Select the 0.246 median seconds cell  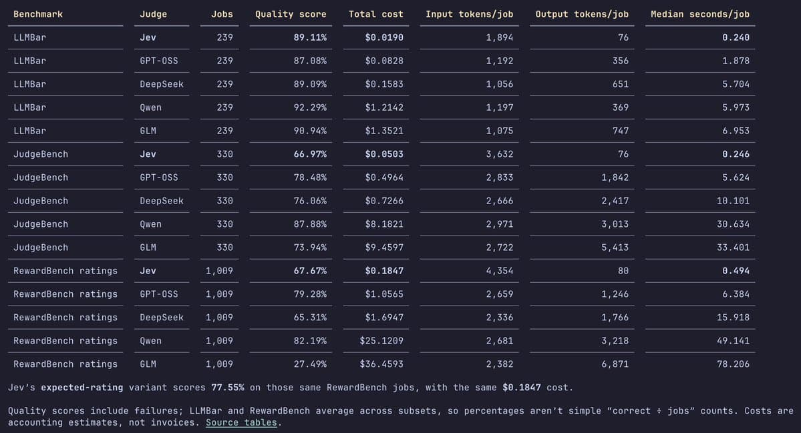click(736, 154)
